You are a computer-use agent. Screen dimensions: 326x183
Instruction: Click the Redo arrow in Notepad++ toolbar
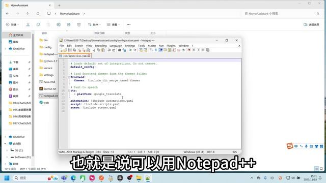114,50
